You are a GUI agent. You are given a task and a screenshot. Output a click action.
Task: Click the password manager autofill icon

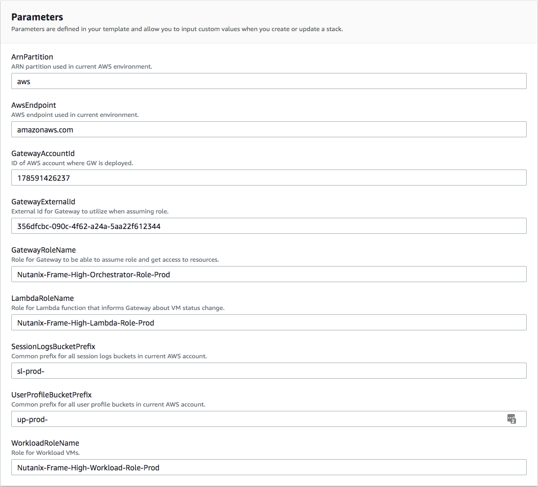click(x=512, y=418)
